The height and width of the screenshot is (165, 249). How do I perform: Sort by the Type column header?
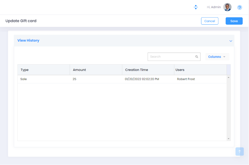tap(25, 70)
